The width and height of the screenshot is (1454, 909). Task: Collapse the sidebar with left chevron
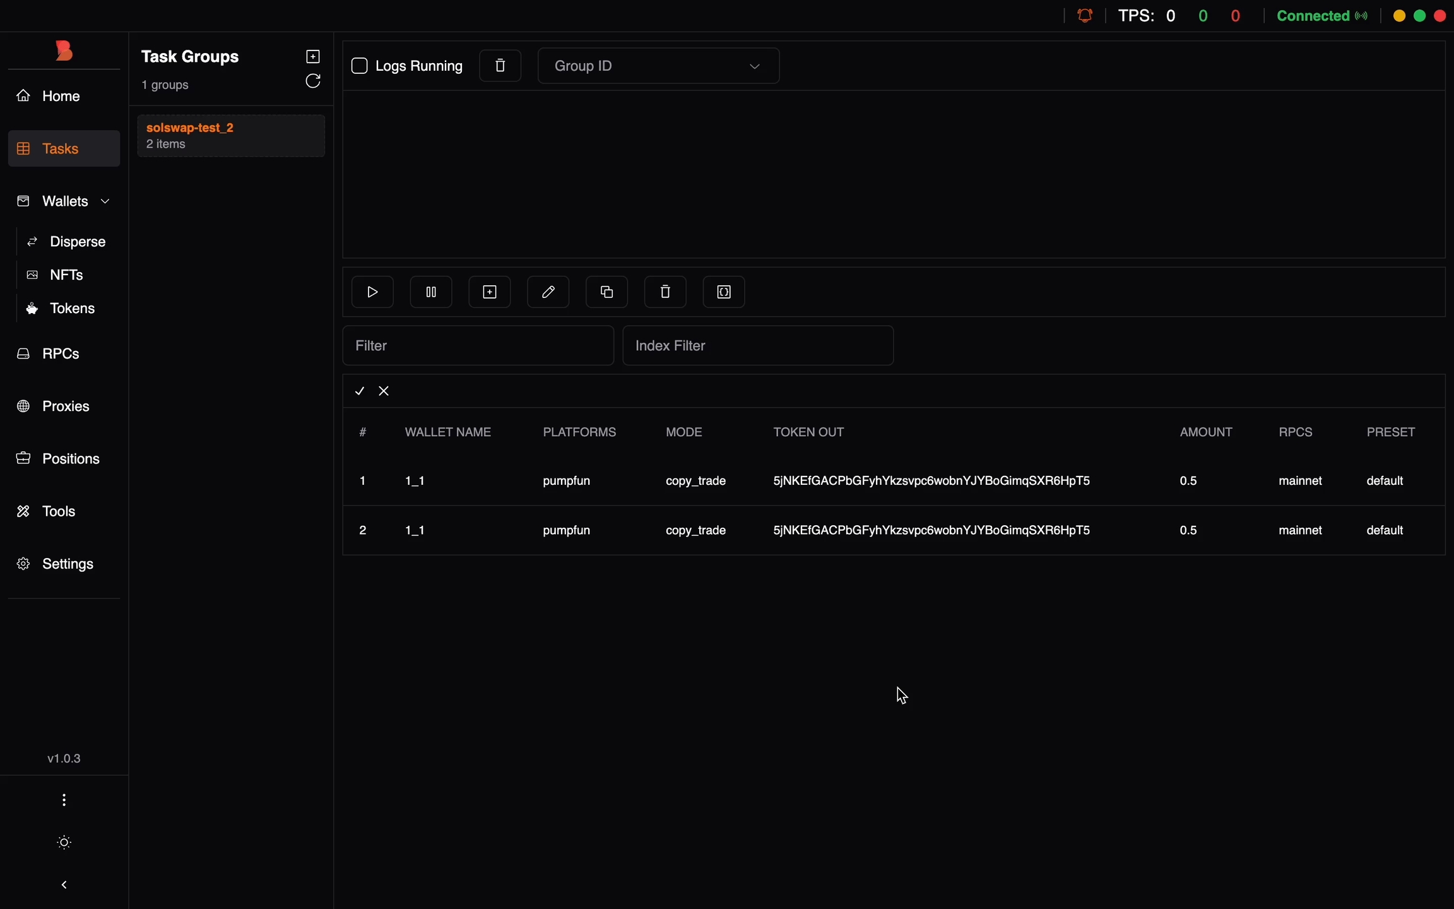[x=64, y=885]
